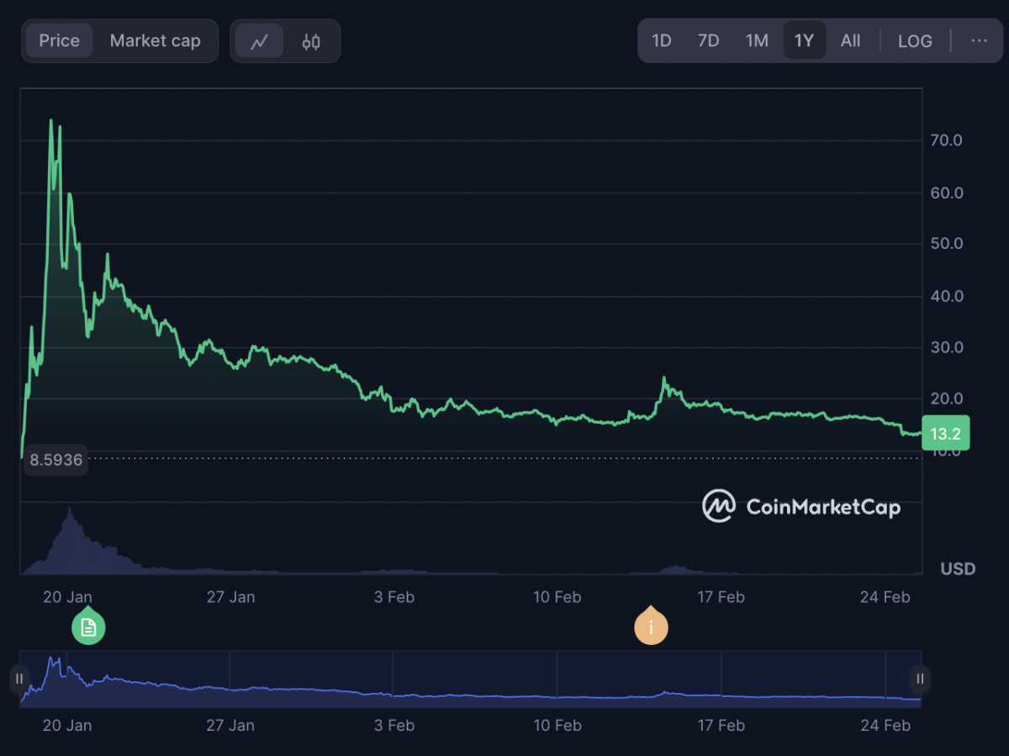Viewport: 1009px width, 756px height.
Task: Switch to candlestick chart icon
Action: (311, 41)
